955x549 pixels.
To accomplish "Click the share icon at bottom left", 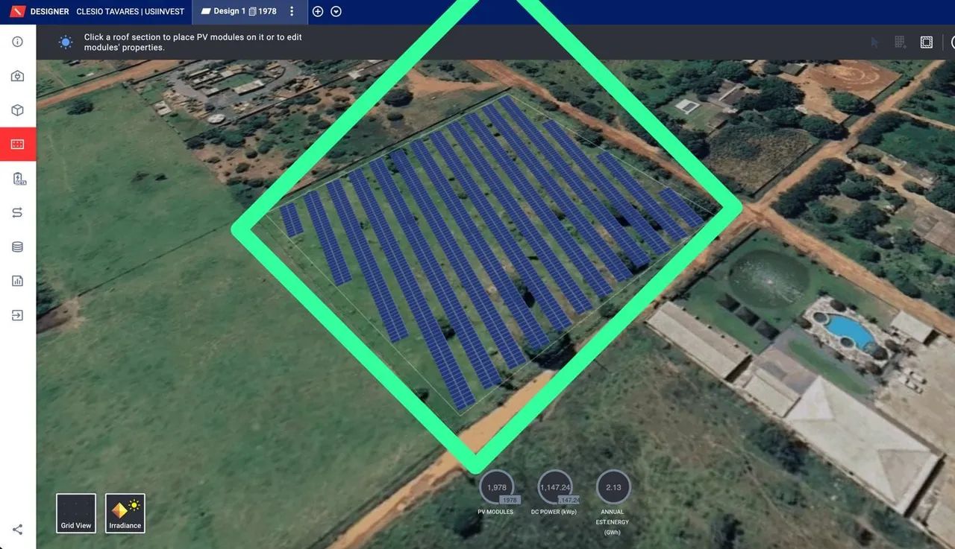I will [x=18, y=530].
